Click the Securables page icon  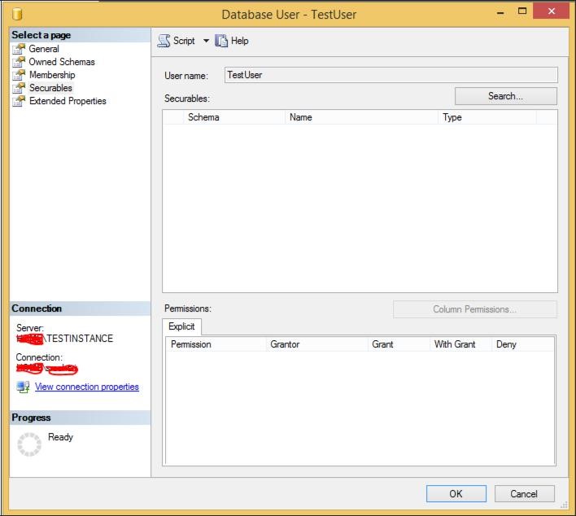19,88
